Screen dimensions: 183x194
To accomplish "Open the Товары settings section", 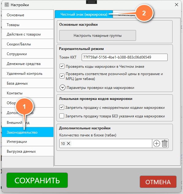I will (x=28, y=25).
